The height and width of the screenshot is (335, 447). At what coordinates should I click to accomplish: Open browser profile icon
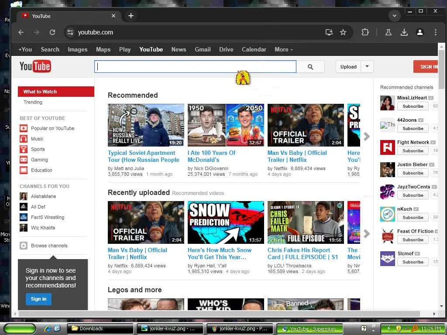point(419,32)
